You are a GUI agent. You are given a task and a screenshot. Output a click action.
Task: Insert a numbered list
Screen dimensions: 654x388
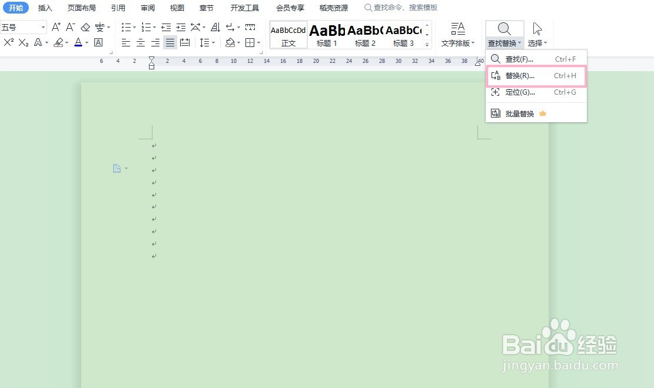pyautogui.click(x=146, y=28)
